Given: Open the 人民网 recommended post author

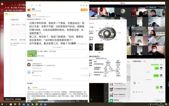Looking at the screenshot, I should click(x=34, y=87).
